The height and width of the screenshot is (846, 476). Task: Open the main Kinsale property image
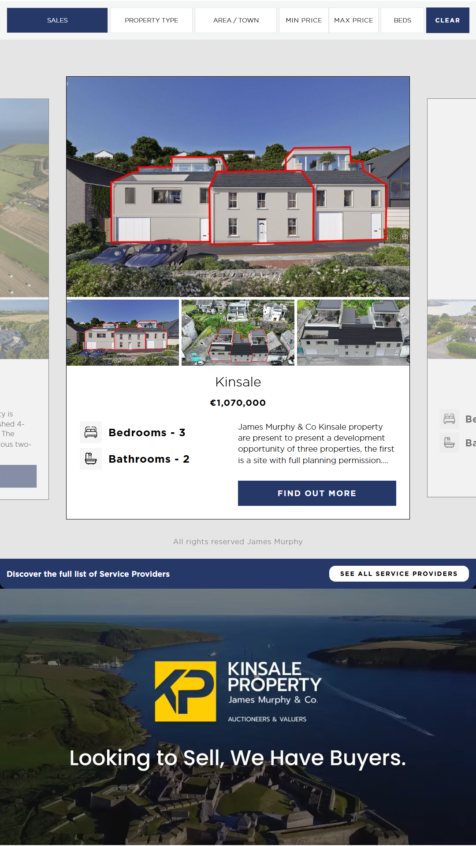pyautogui.click(x=238, y=187)
